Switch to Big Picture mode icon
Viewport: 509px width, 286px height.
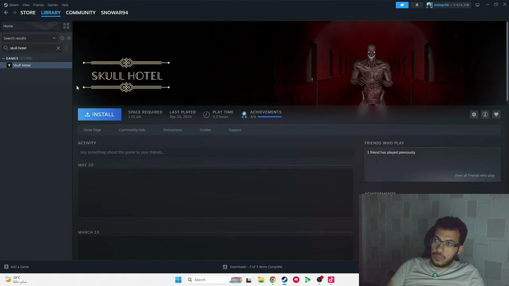point(477,5)
